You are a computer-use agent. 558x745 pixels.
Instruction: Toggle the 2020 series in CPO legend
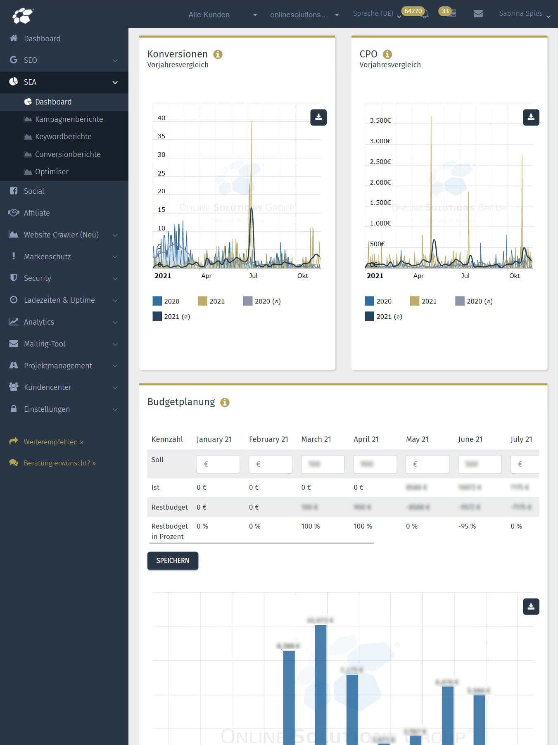pos(378,301)
